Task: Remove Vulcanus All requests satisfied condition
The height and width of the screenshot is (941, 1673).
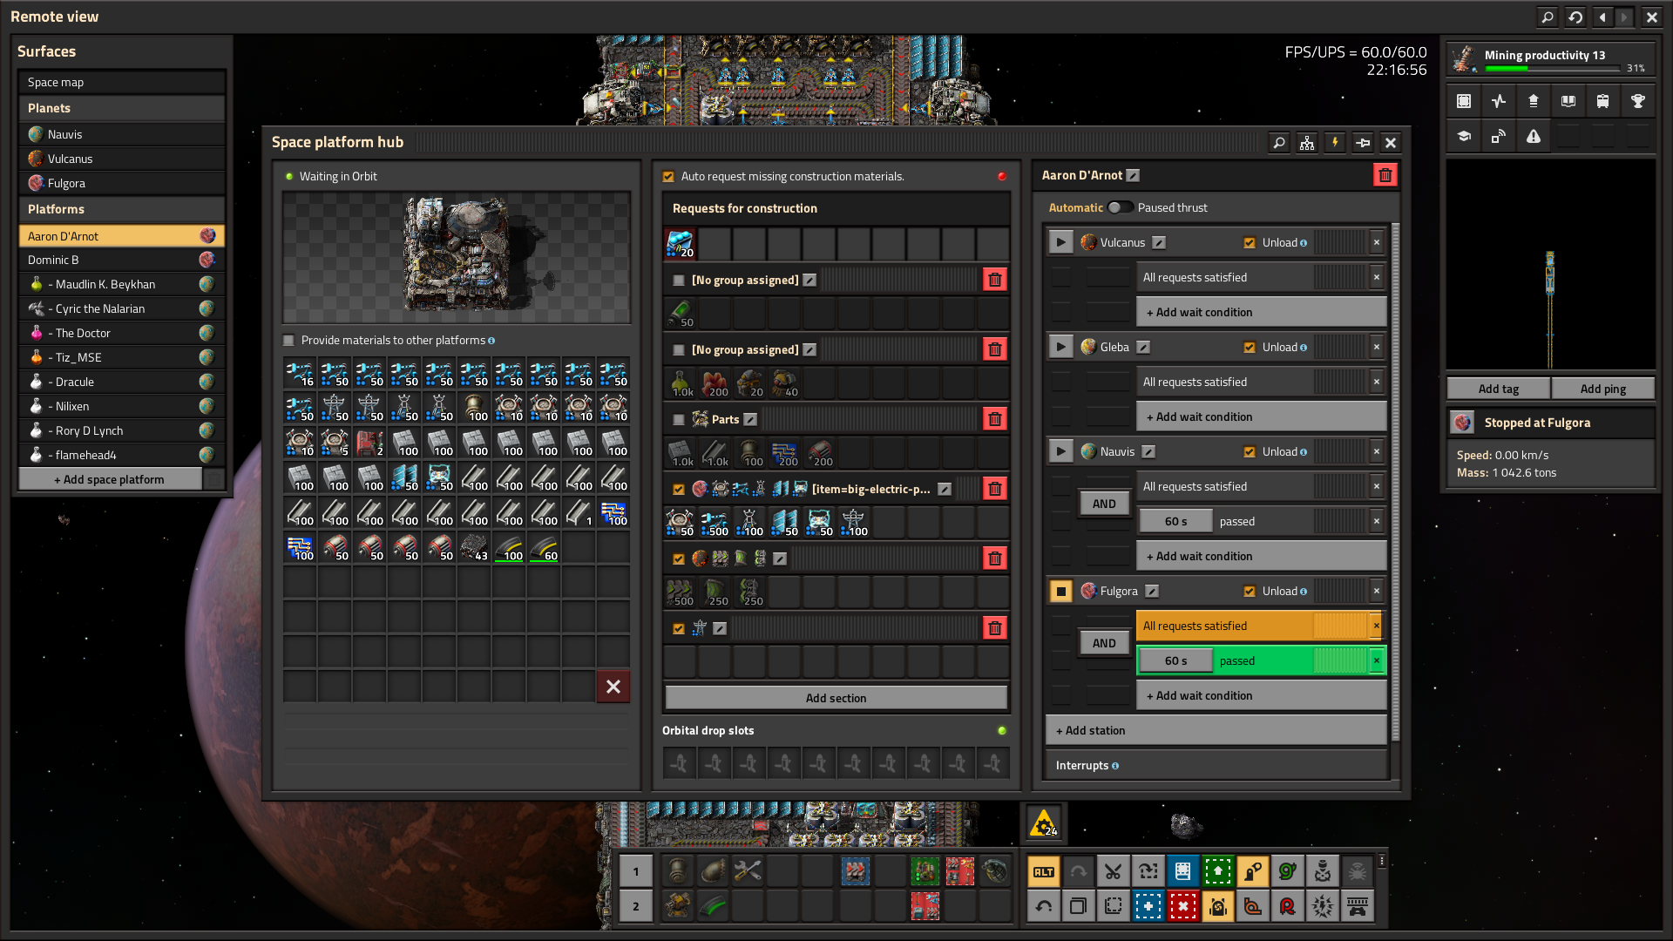Action: point(1377,277)
